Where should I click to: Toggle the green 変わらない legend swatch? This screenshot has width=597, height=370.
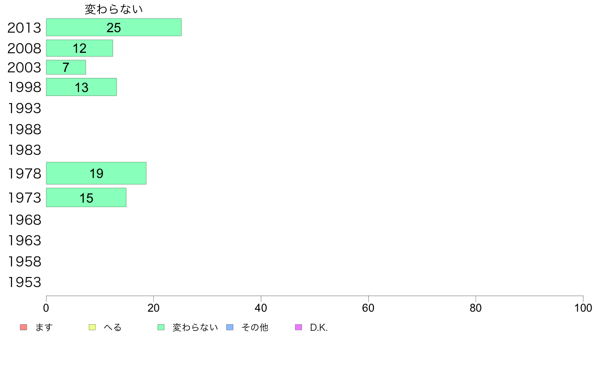tap(161, 327)
